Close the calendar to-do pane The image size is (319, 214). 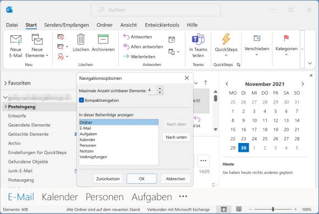(x=311, y=75)
